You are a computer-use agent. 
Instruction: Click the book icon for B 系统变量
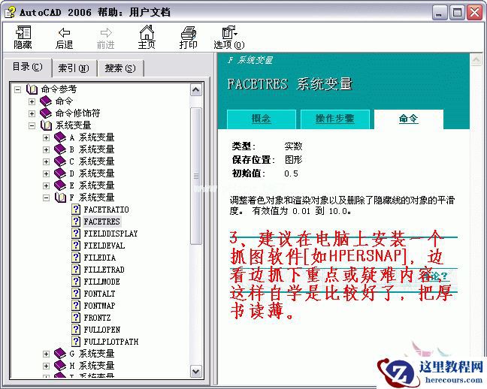[60, 149]
